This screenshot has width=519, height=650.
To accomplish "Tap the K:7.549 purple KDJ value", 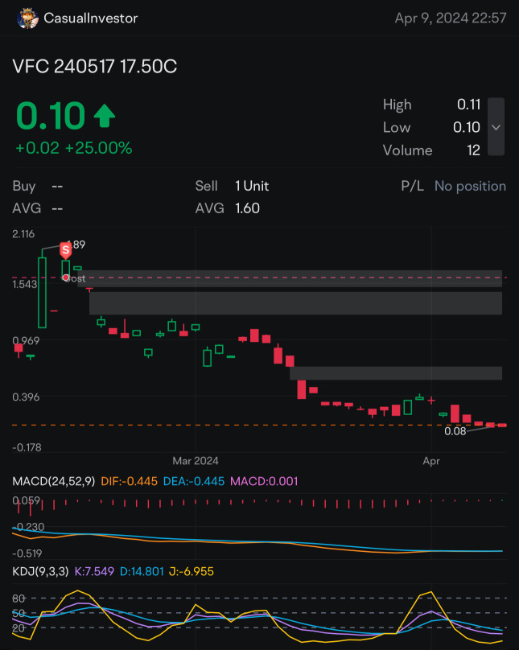I will click(94, 572).
